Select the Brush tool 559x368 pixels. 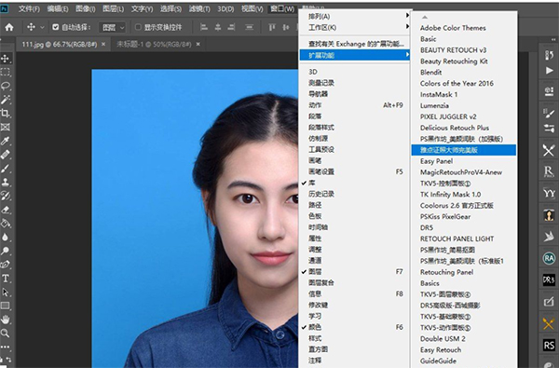[x=6, y=169]
